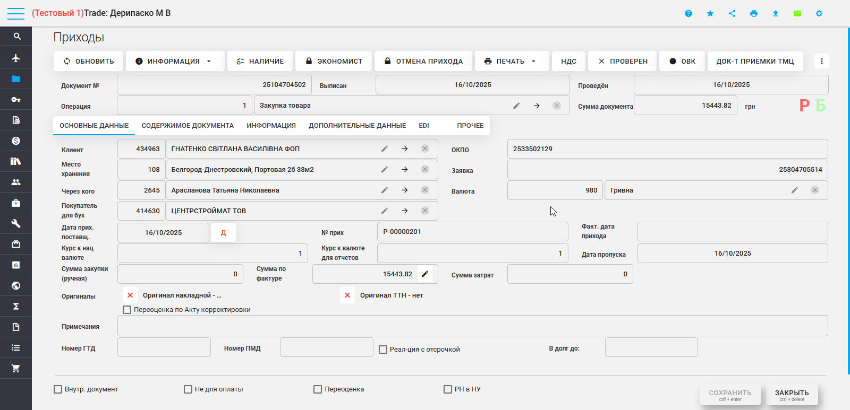
Task: Open the three-dot more actions menu
Action: (x=822, y=62)
